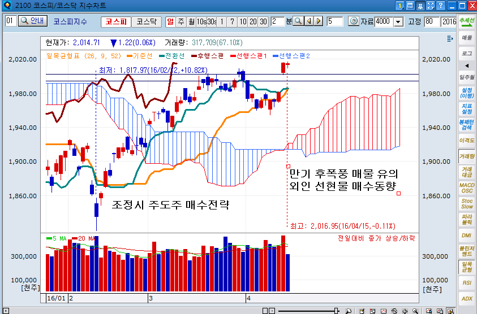The image size is (477, 314).
Task: Click the 추세선 trendline tool
Action: tap(466, 21)
